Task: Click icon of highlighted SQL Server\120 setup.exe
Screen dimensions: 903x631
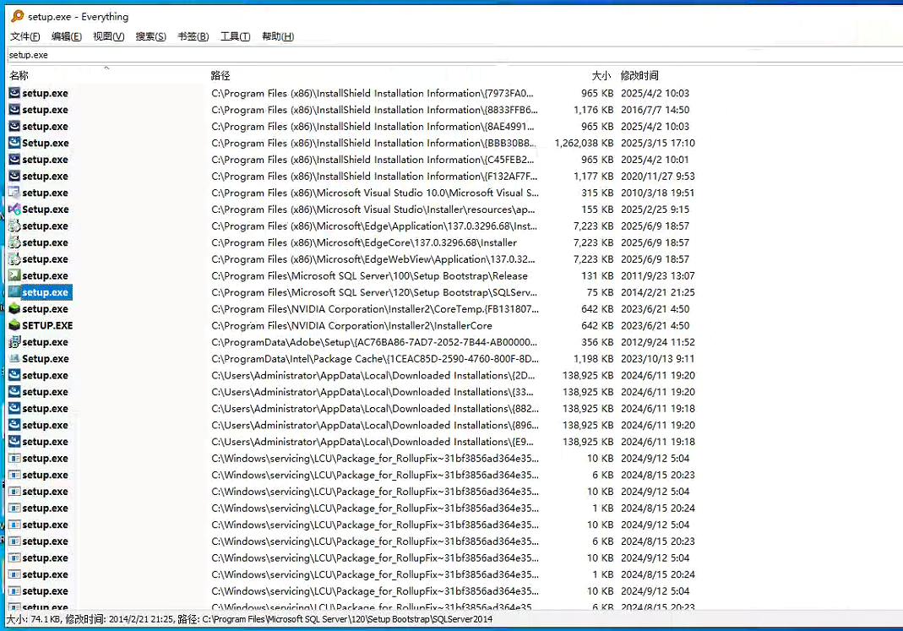Action: point(14,292)
